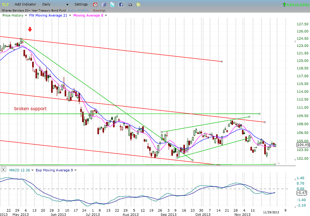Click the green up arrow price change icon

(285, 4)
